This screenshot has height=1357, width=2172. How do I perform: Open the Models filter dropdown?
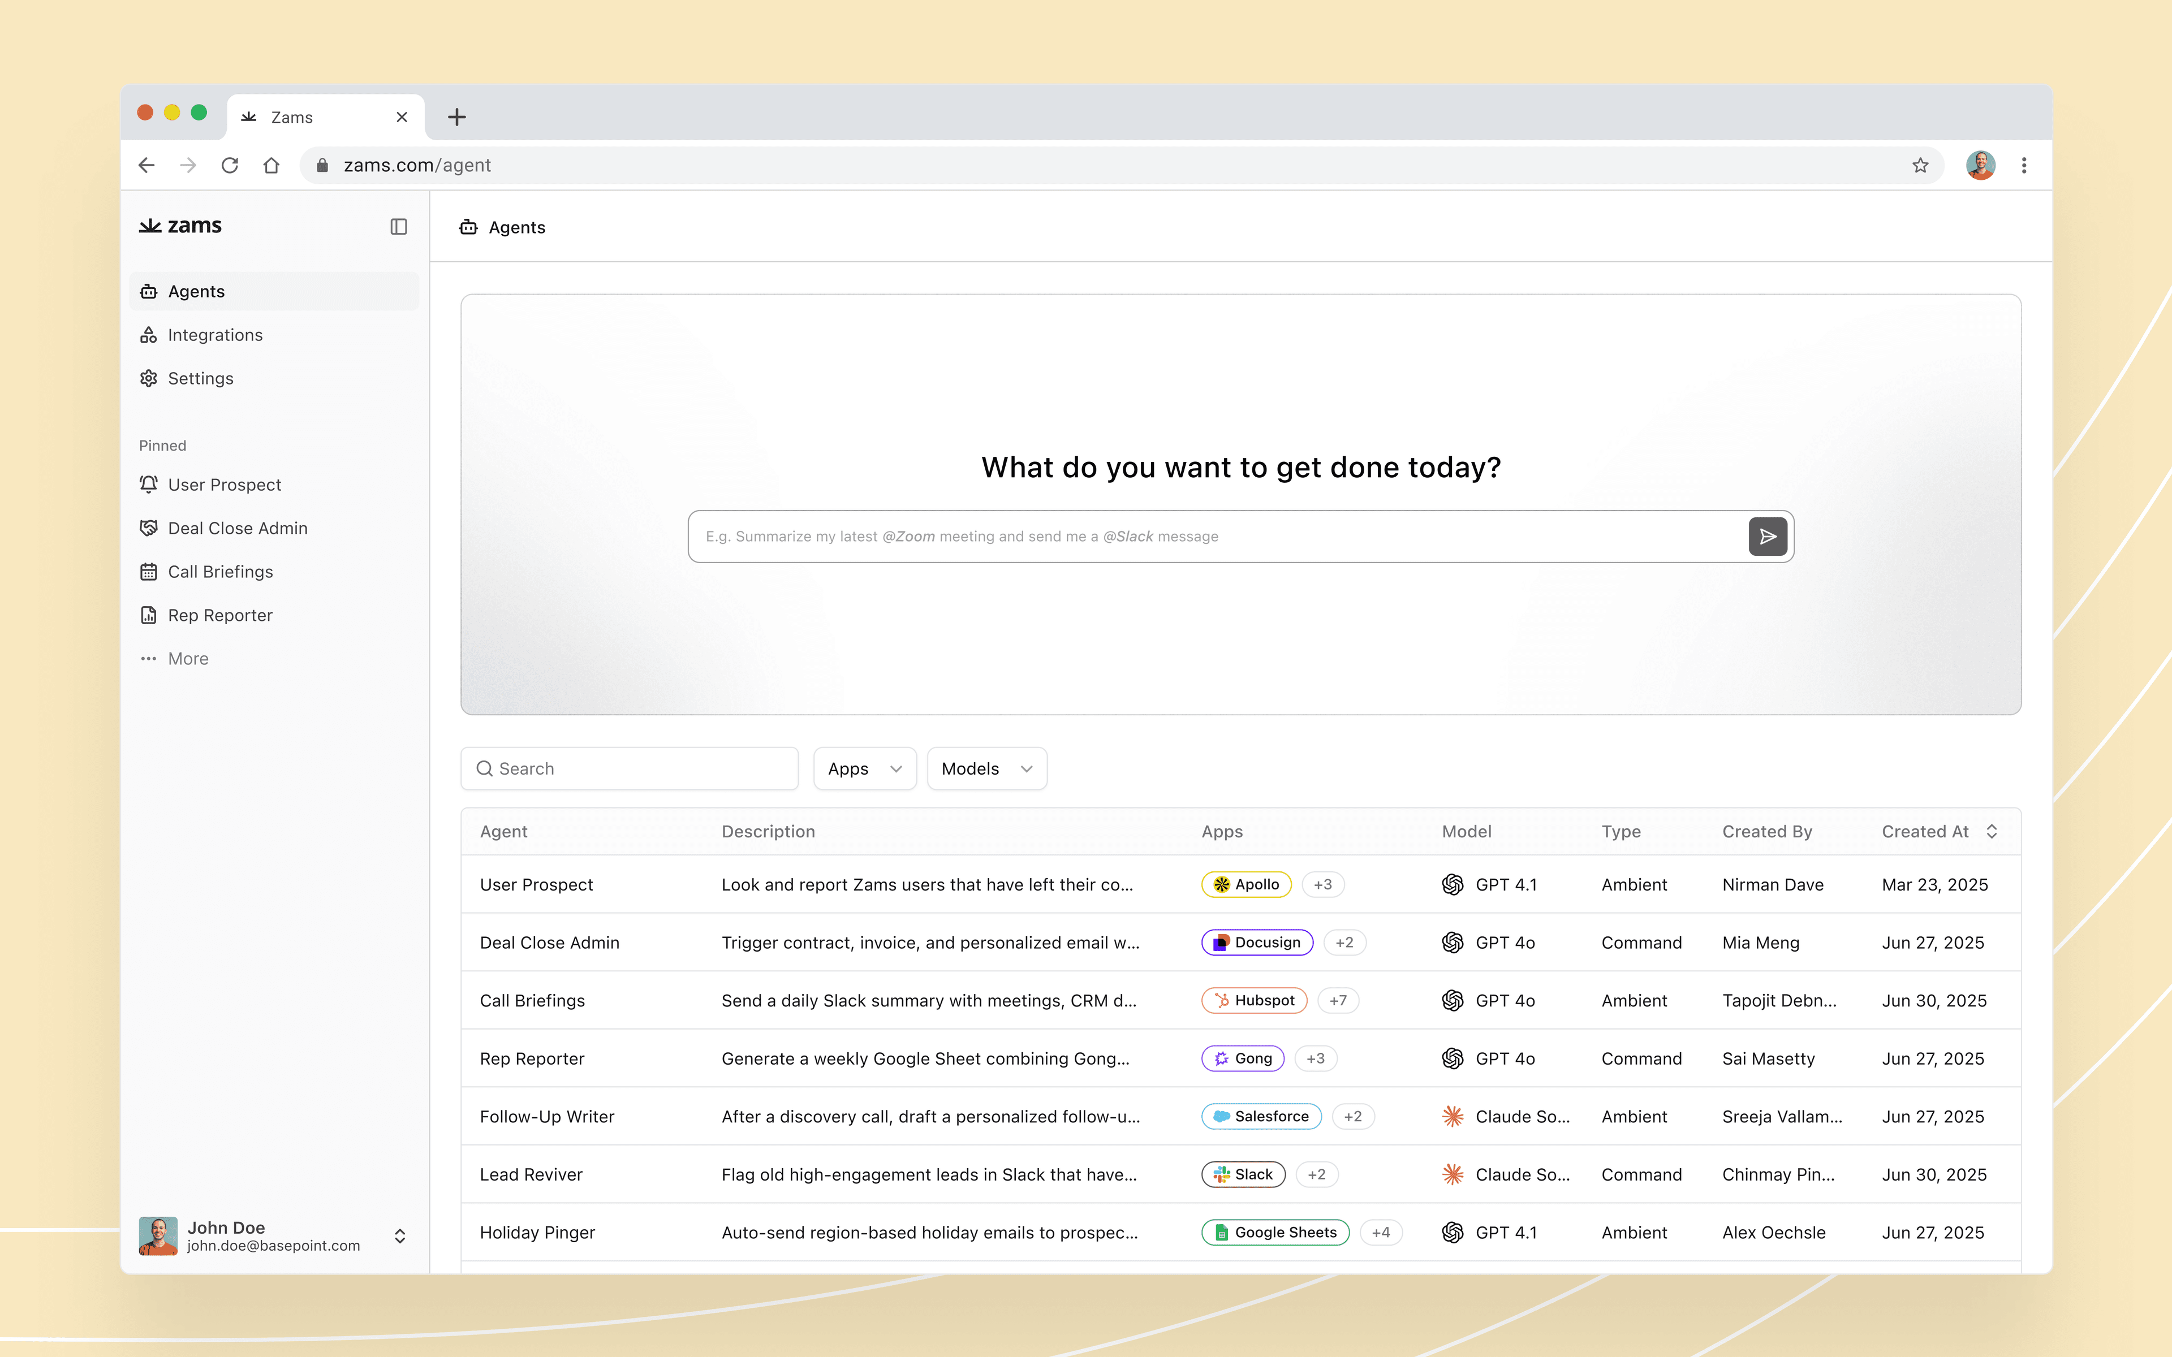click(x=986, y=768)
